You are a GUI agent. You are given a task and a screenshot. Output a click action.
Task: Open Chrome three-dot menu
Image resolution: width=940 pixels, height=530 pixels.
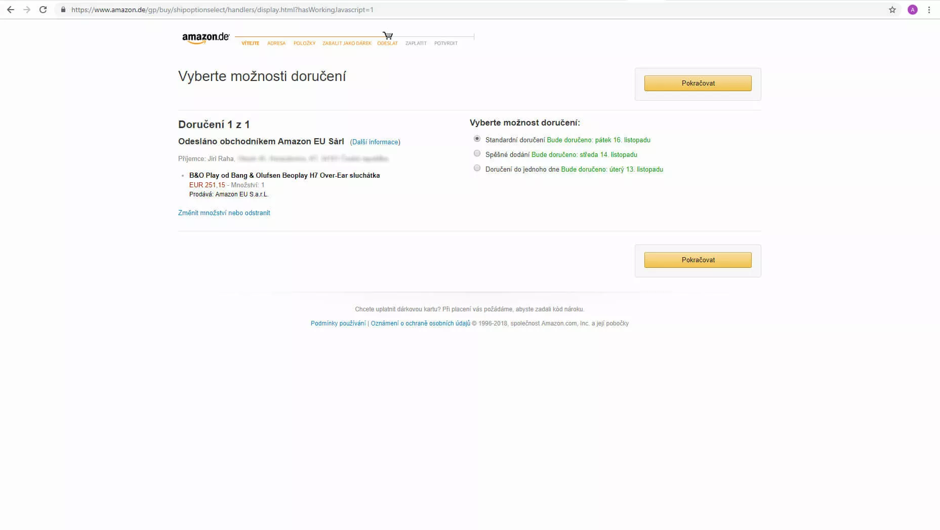929,10
